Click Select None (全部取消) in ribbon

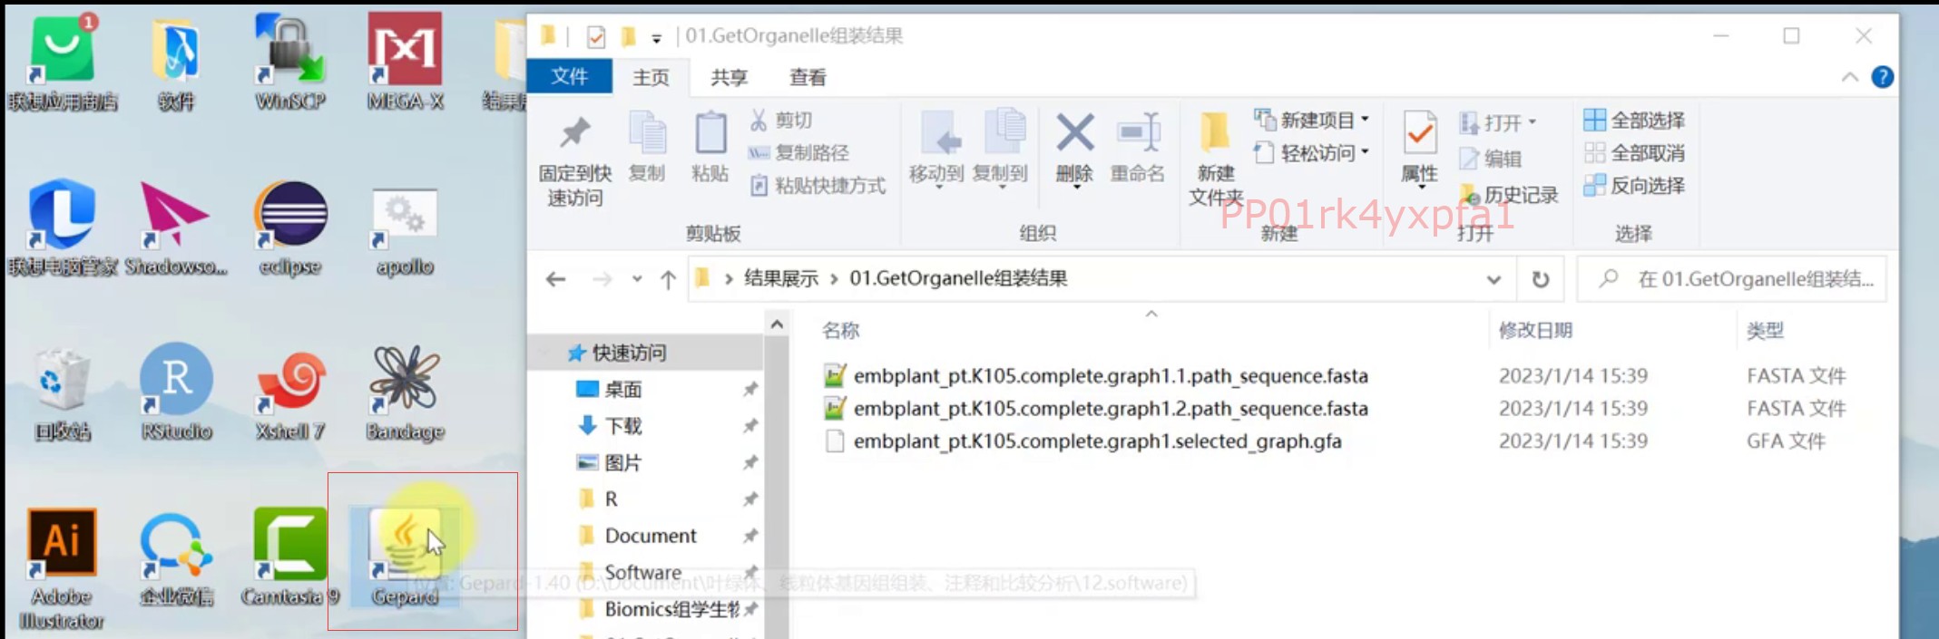(1635, 152)
